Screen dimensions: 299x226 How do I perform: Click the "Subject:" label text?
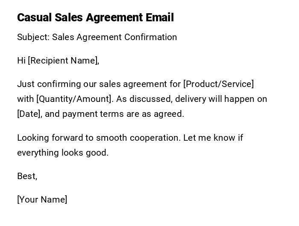pyautogui.click(x=33, y=37)
